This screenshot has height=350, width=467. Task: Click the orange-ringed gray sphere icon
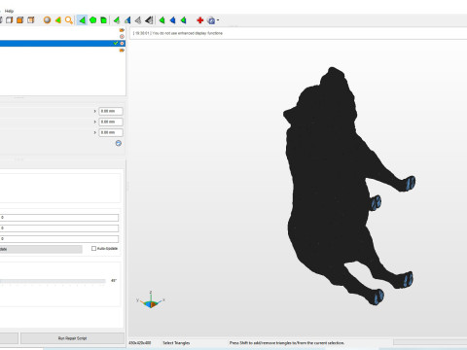click(x=47, y=20)
